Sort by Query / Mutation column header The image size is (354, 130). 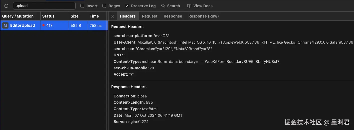[18, 16]
